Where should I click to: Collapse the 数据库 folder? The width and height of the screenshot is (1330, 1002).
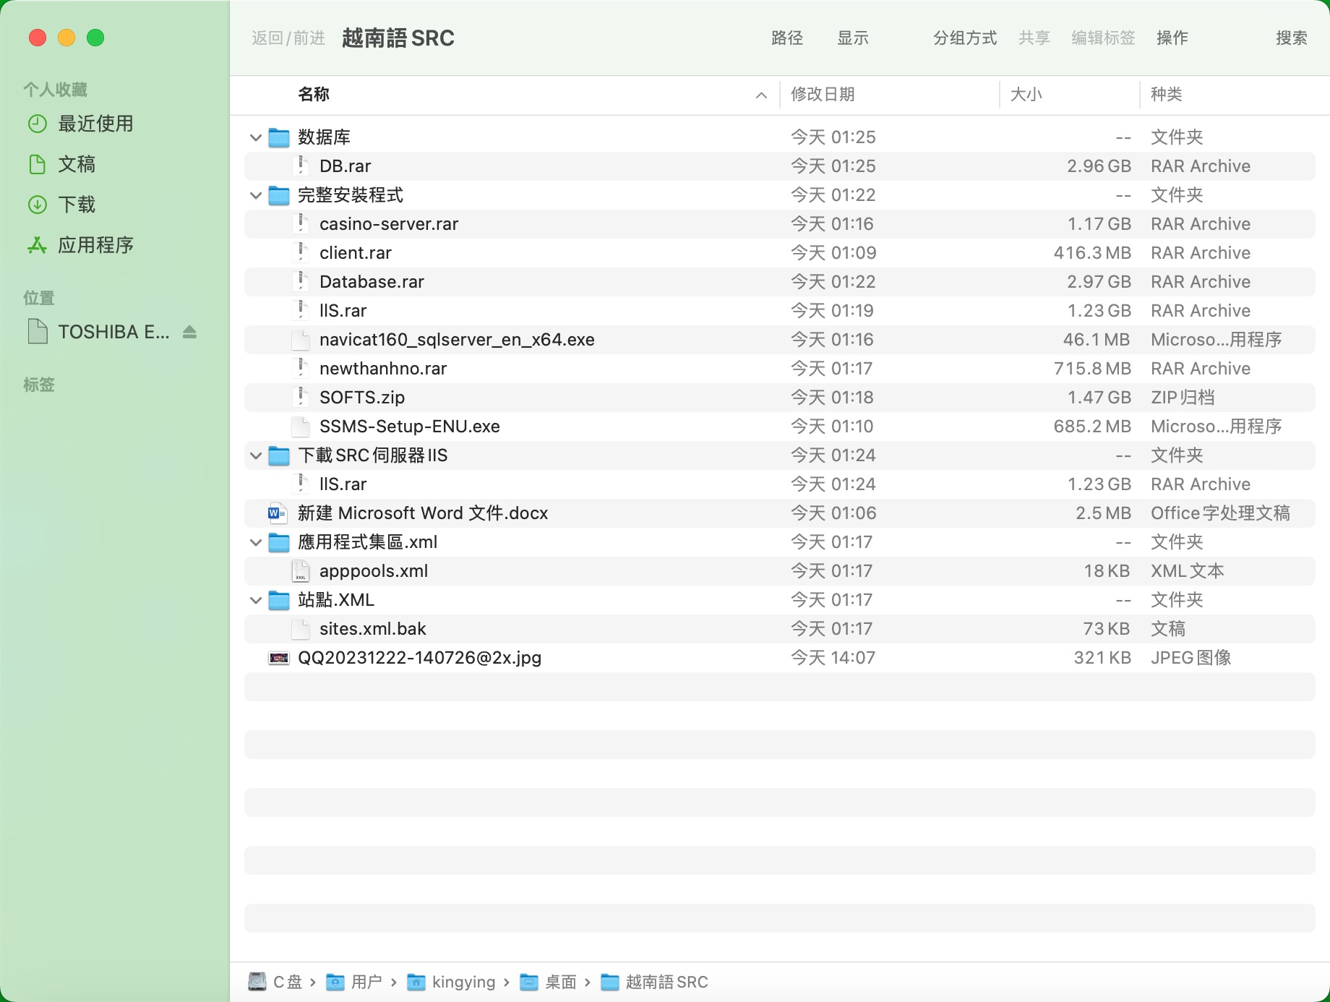pyautogui.click(x=256, y=137)
